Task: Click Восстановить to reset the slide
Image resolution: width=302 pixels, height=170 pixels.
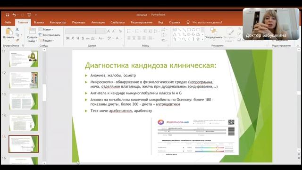Action: pyautogui.click(x=50, y=35)
